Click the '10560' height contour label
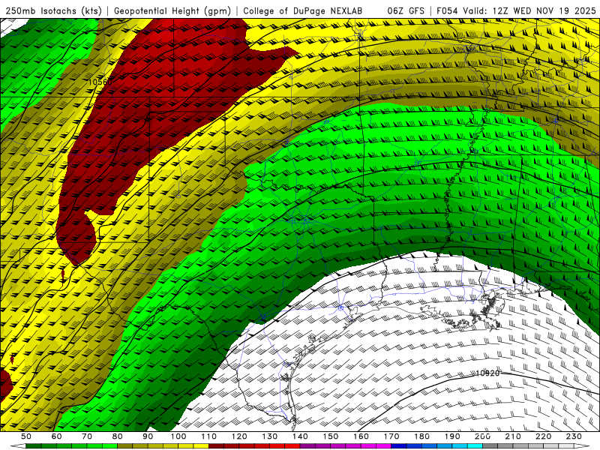This screenshot has height=450, width=600. (100, 82)
